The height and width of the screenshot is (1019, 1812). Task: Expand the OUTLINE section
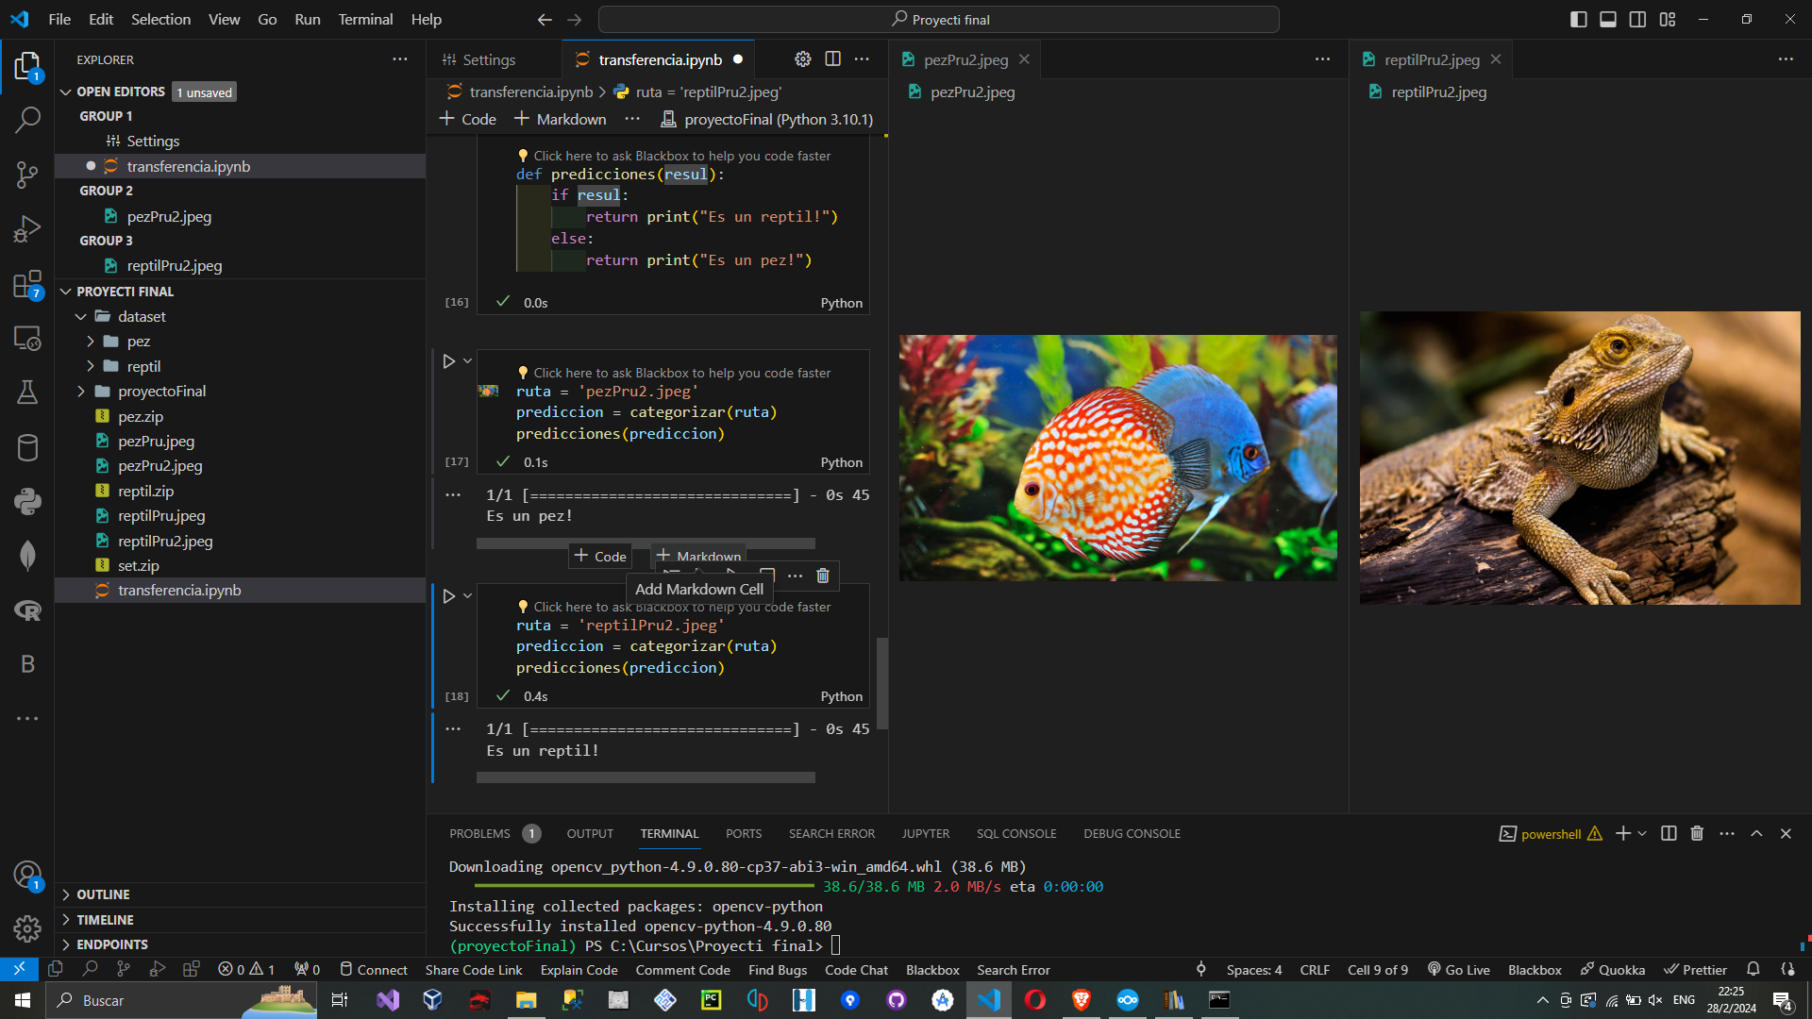click(x=103, y=894)
